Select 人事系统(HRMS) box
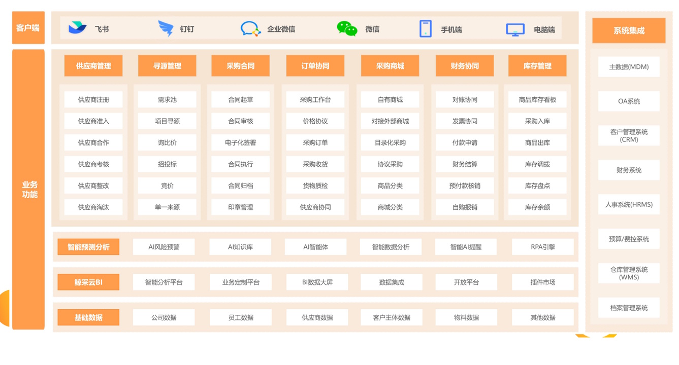 (629, 204)
